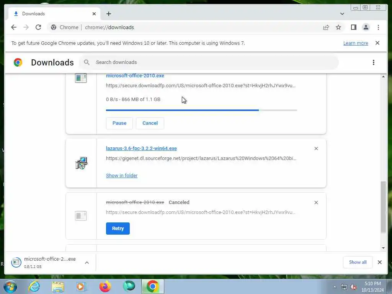Viewport: 392px width, 294px height.
Task: Pause the microsoft-office-2010.exe download
Action: click(x=119, y=123)
